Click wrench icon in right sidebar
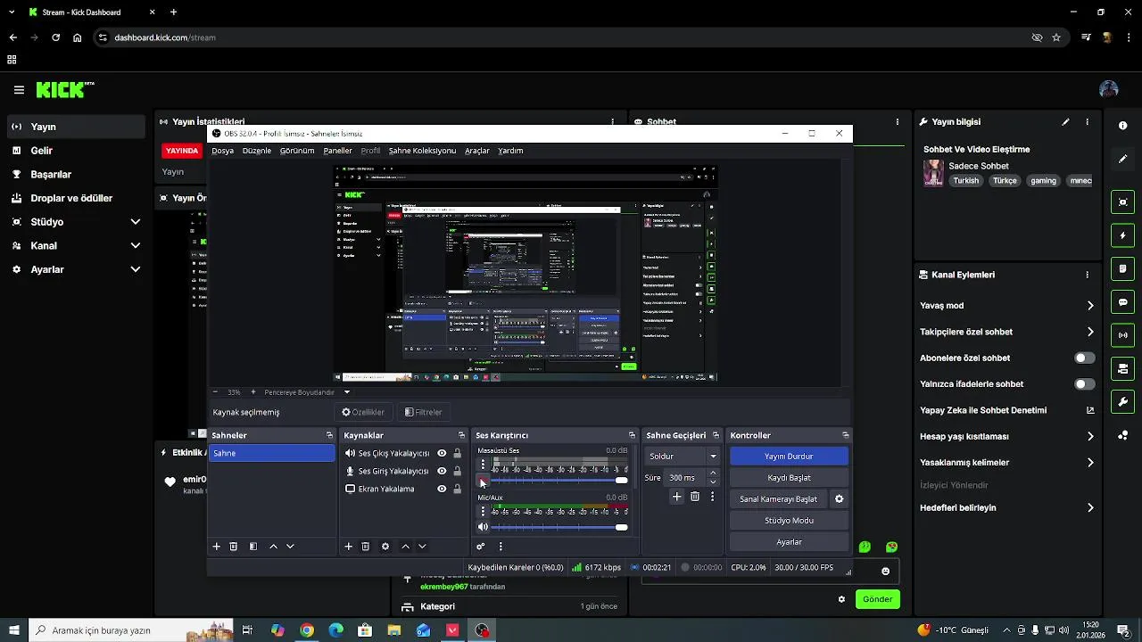Screen dimensions: 1142x642 click(1122, 401)
